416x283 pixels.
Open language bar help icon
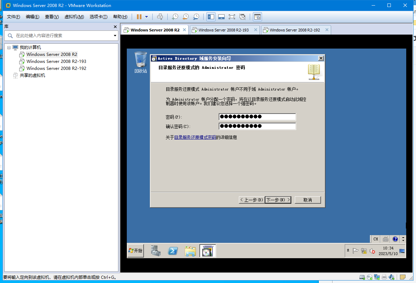tap(395, 239)
